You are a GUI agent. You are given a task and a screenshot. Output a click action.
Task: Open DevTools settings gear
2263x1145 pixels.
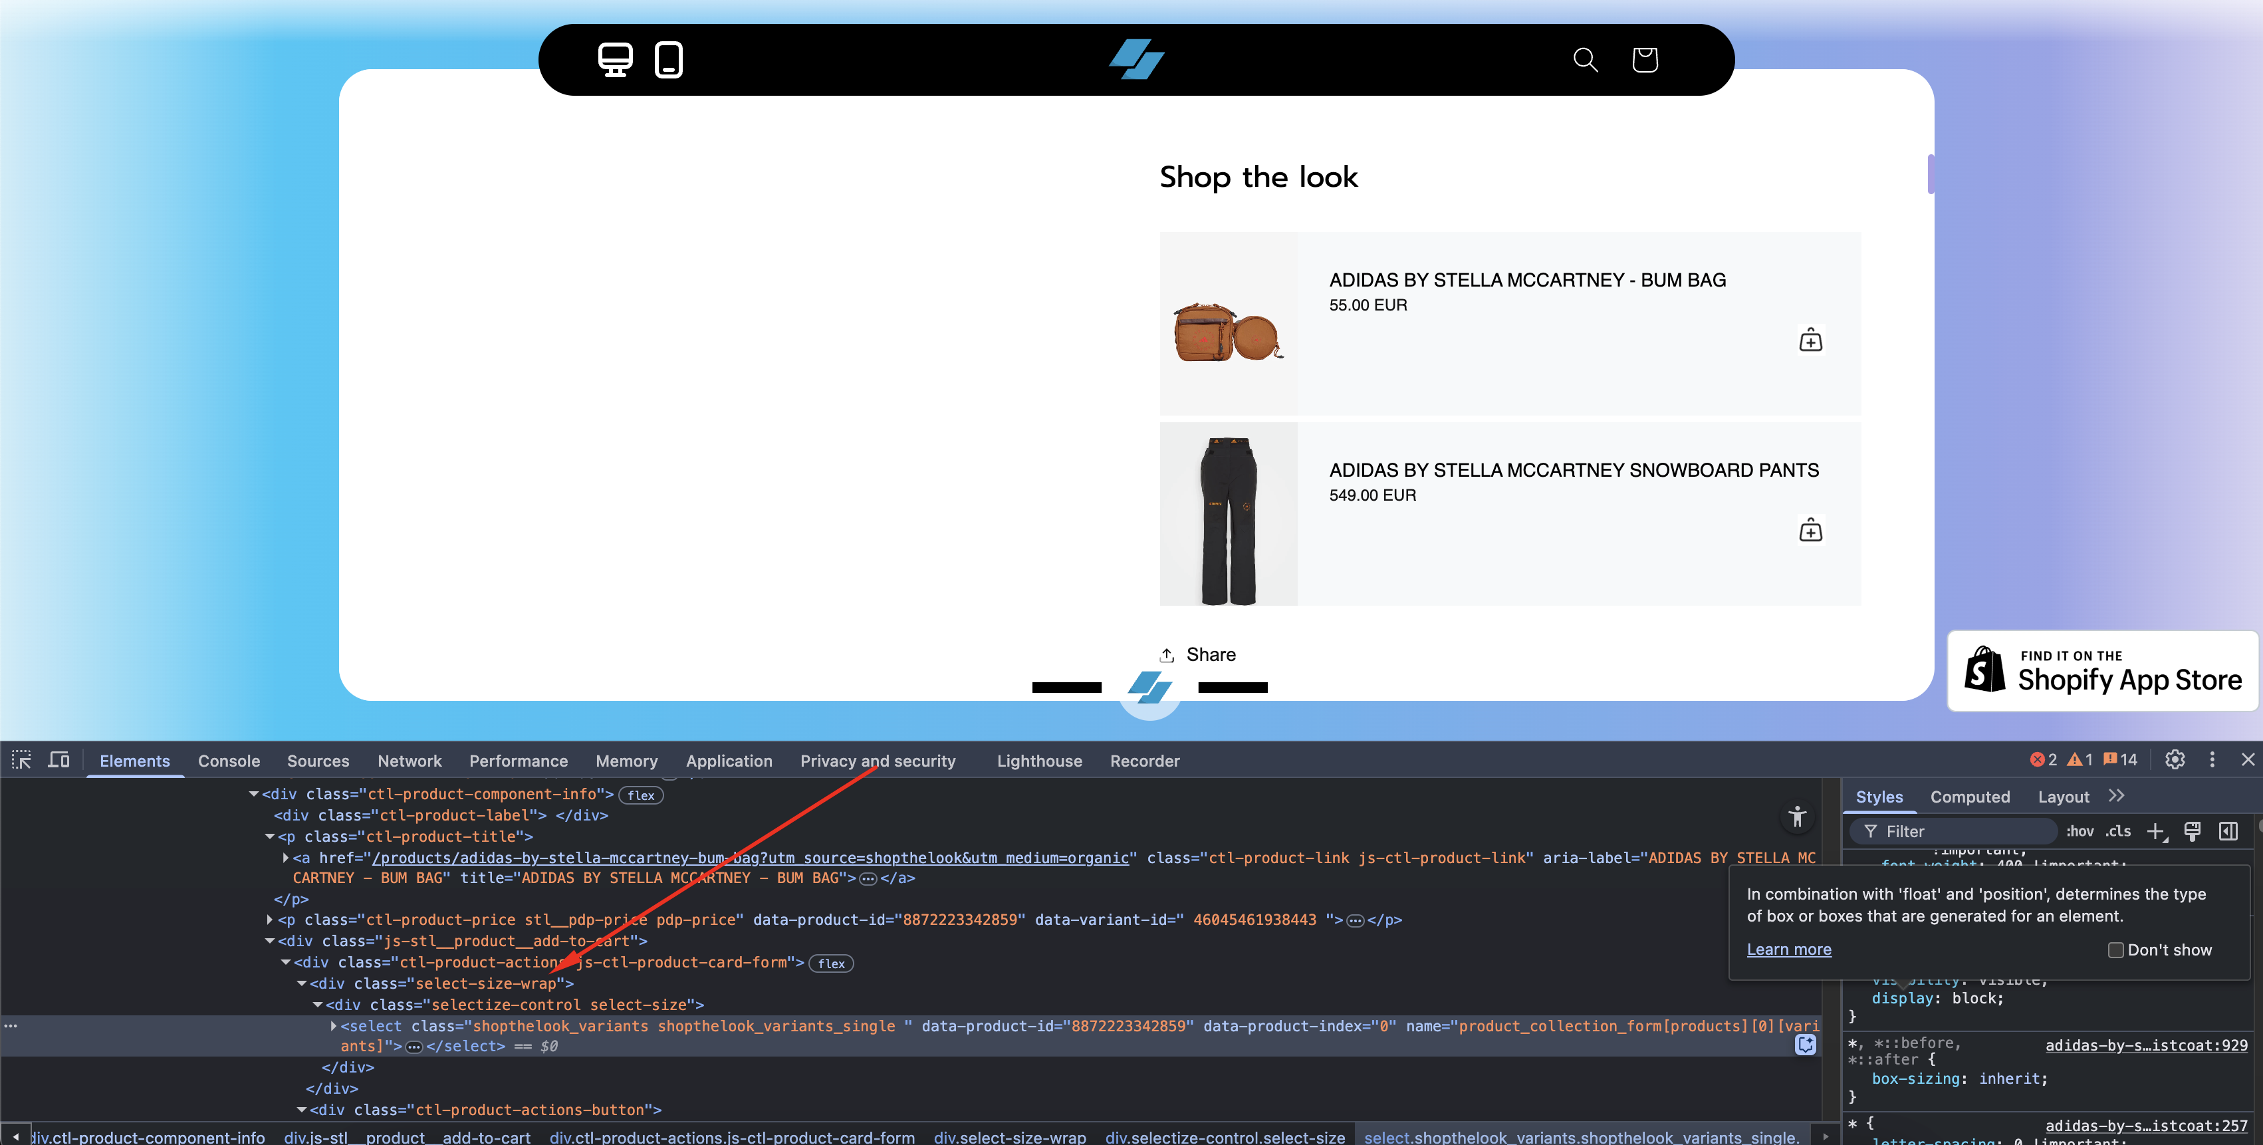tap(2175, 760)
